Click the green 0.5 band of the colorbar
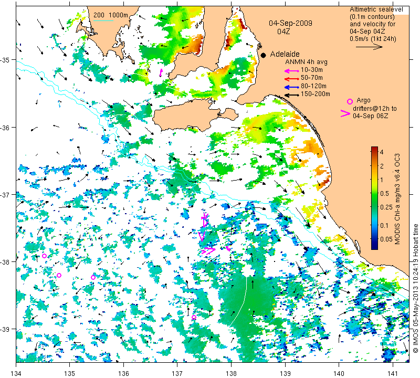 (374, 193)
